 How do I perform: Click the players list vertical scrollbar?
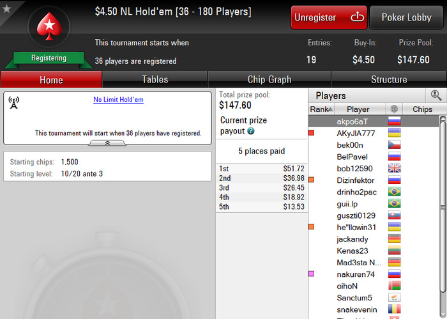pyautogui.click(x=443, y=207)
